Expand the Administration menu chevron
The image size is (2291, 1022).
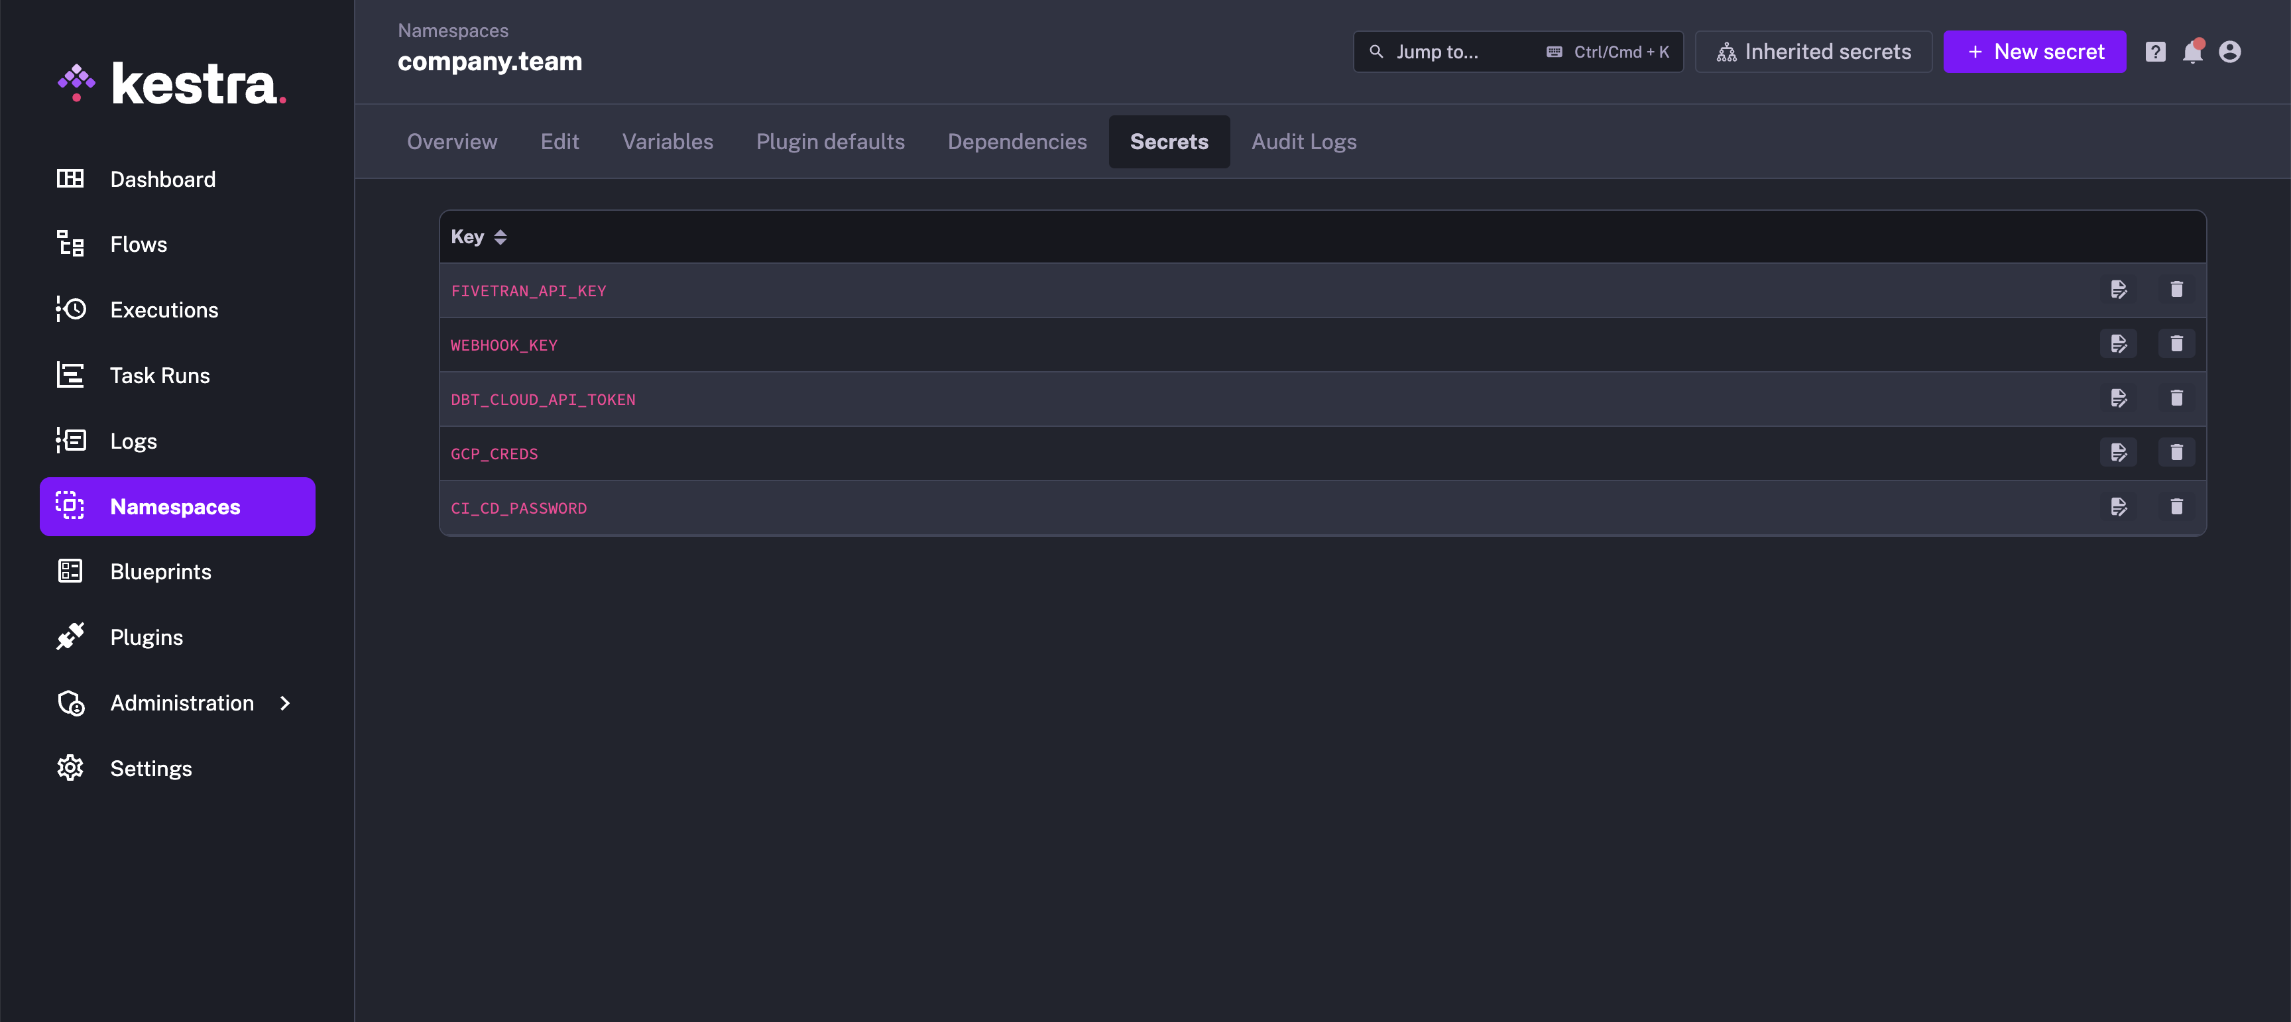[284, 703]
